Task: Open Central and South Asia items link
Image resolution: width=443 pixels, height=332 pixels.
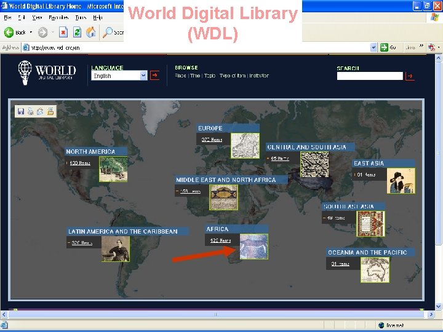Action: [x=280, y=159]
